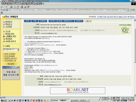Screen dimensions: 136x102
Task: Click the round blue icon below the address bar
Action: [2, 13]
